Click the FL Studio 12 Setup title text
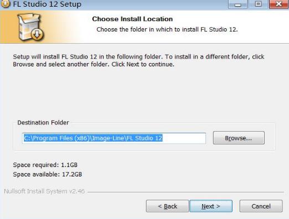 pyautogui.click(x=47, y=4)
